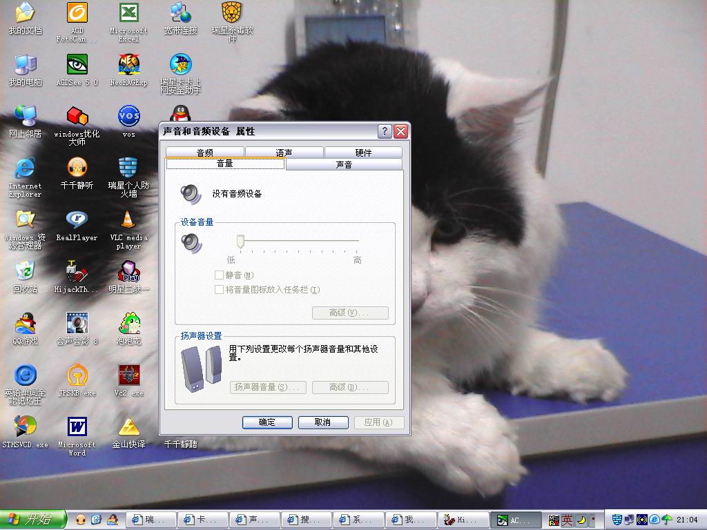Select the 音量 tab
707x530 pixels.
[225, 164]
